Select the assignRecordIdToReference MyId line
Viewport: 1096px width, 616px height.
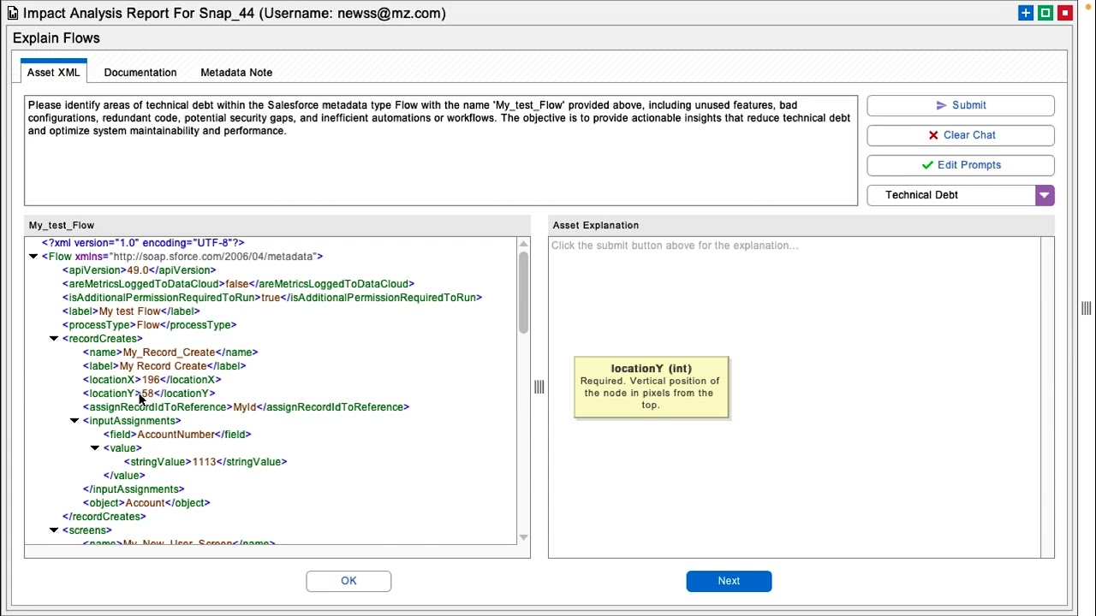tap(246, 407)
